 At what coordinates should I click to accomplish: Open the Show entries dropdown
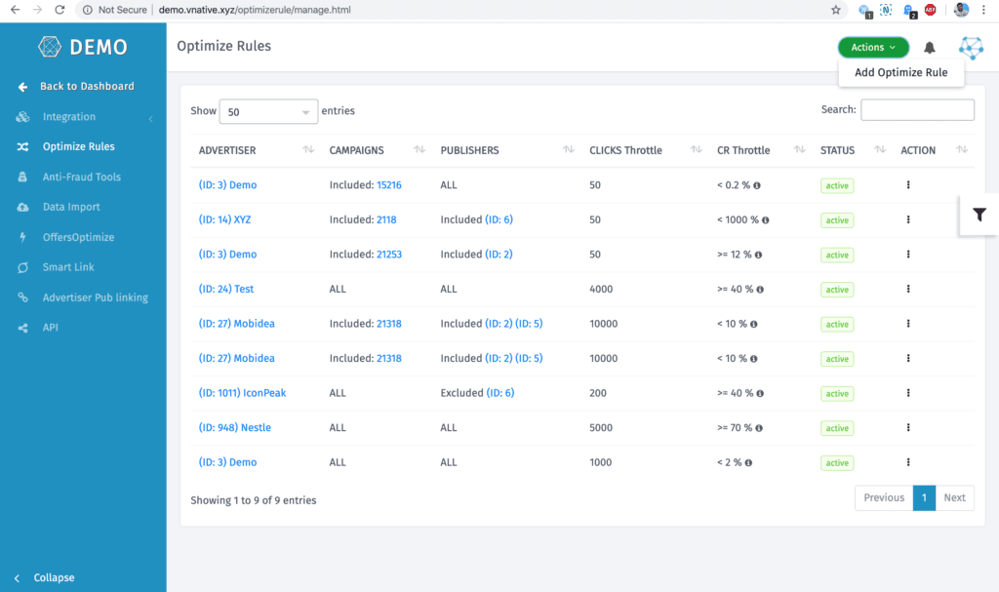click(269, 111)
